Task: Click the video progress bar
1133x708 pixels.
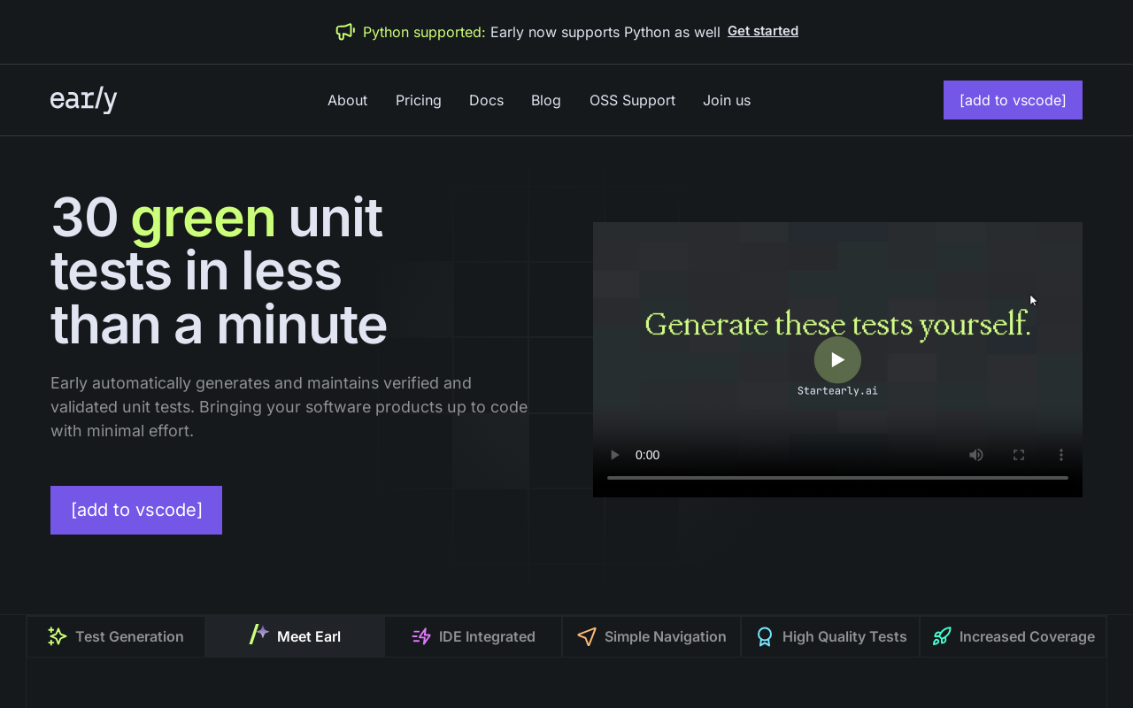Action: (837, 476)
